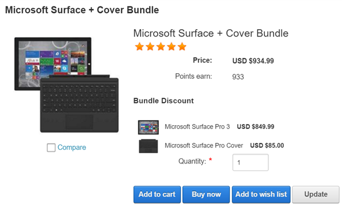Open the Surface Pro 3 bundle thumbnail
This screenshot has width=342, height=208.
(x=148, y=127)
